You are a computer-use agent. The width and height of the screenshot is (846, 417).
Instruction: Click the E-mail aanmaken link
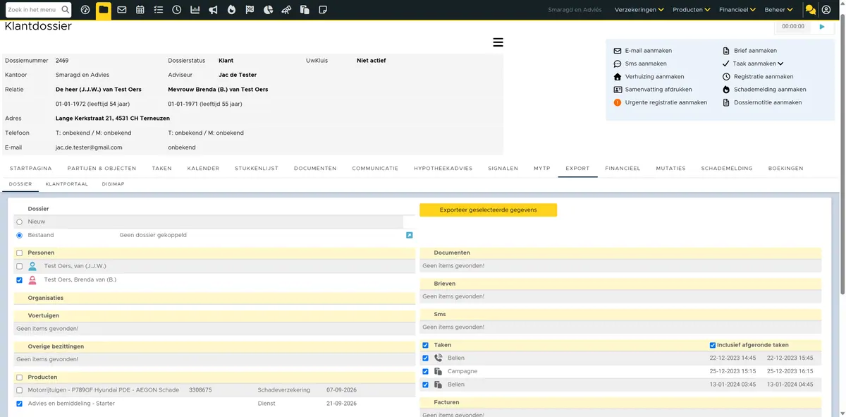click(648, 51)
